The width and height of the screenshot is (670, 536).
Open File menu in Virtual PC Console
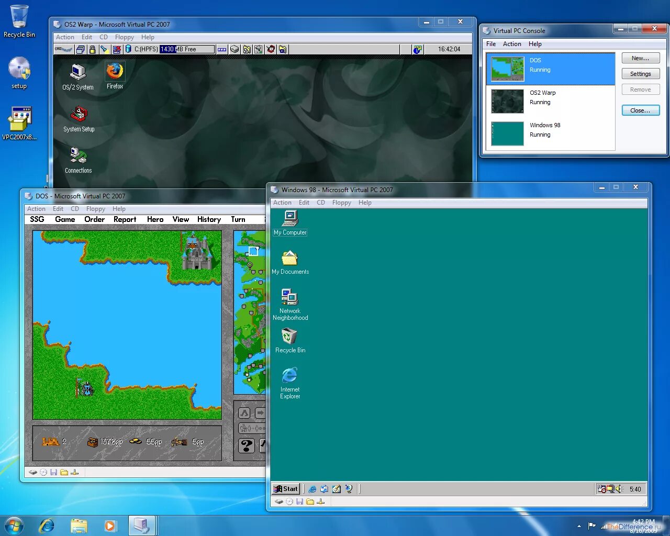point(491,44)
